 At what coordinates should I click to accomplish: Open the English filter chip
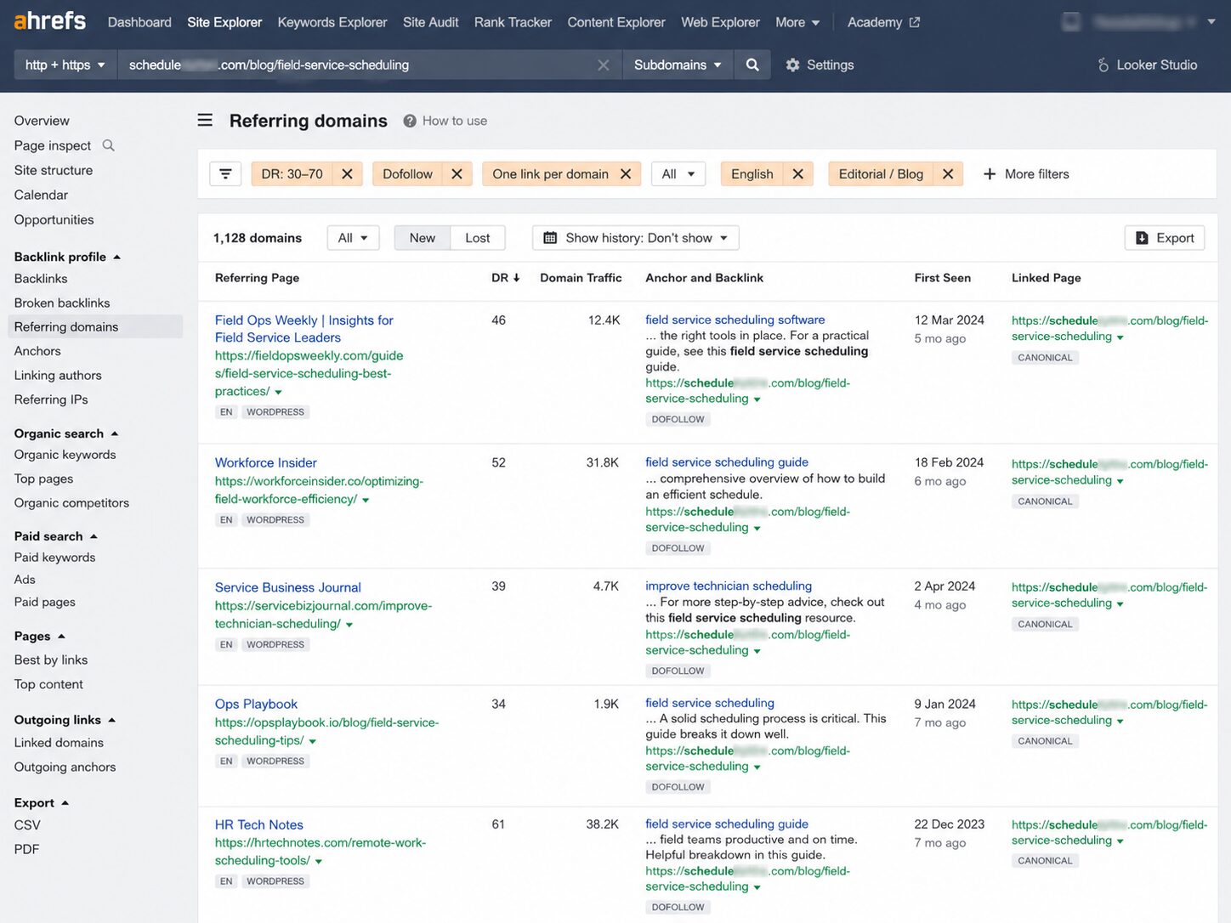click(752, 173)
